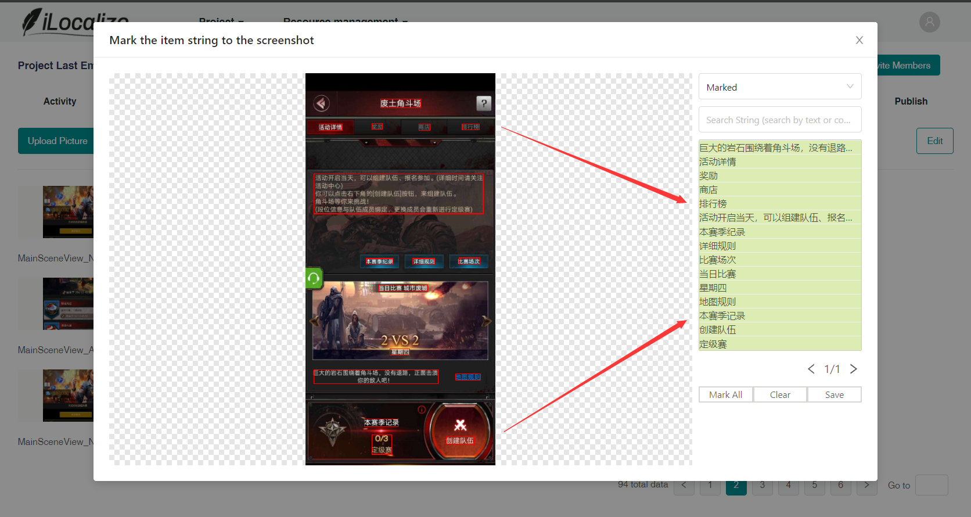Click the Edit button on the right
971x517 pixels.
[x=934, y=141]
